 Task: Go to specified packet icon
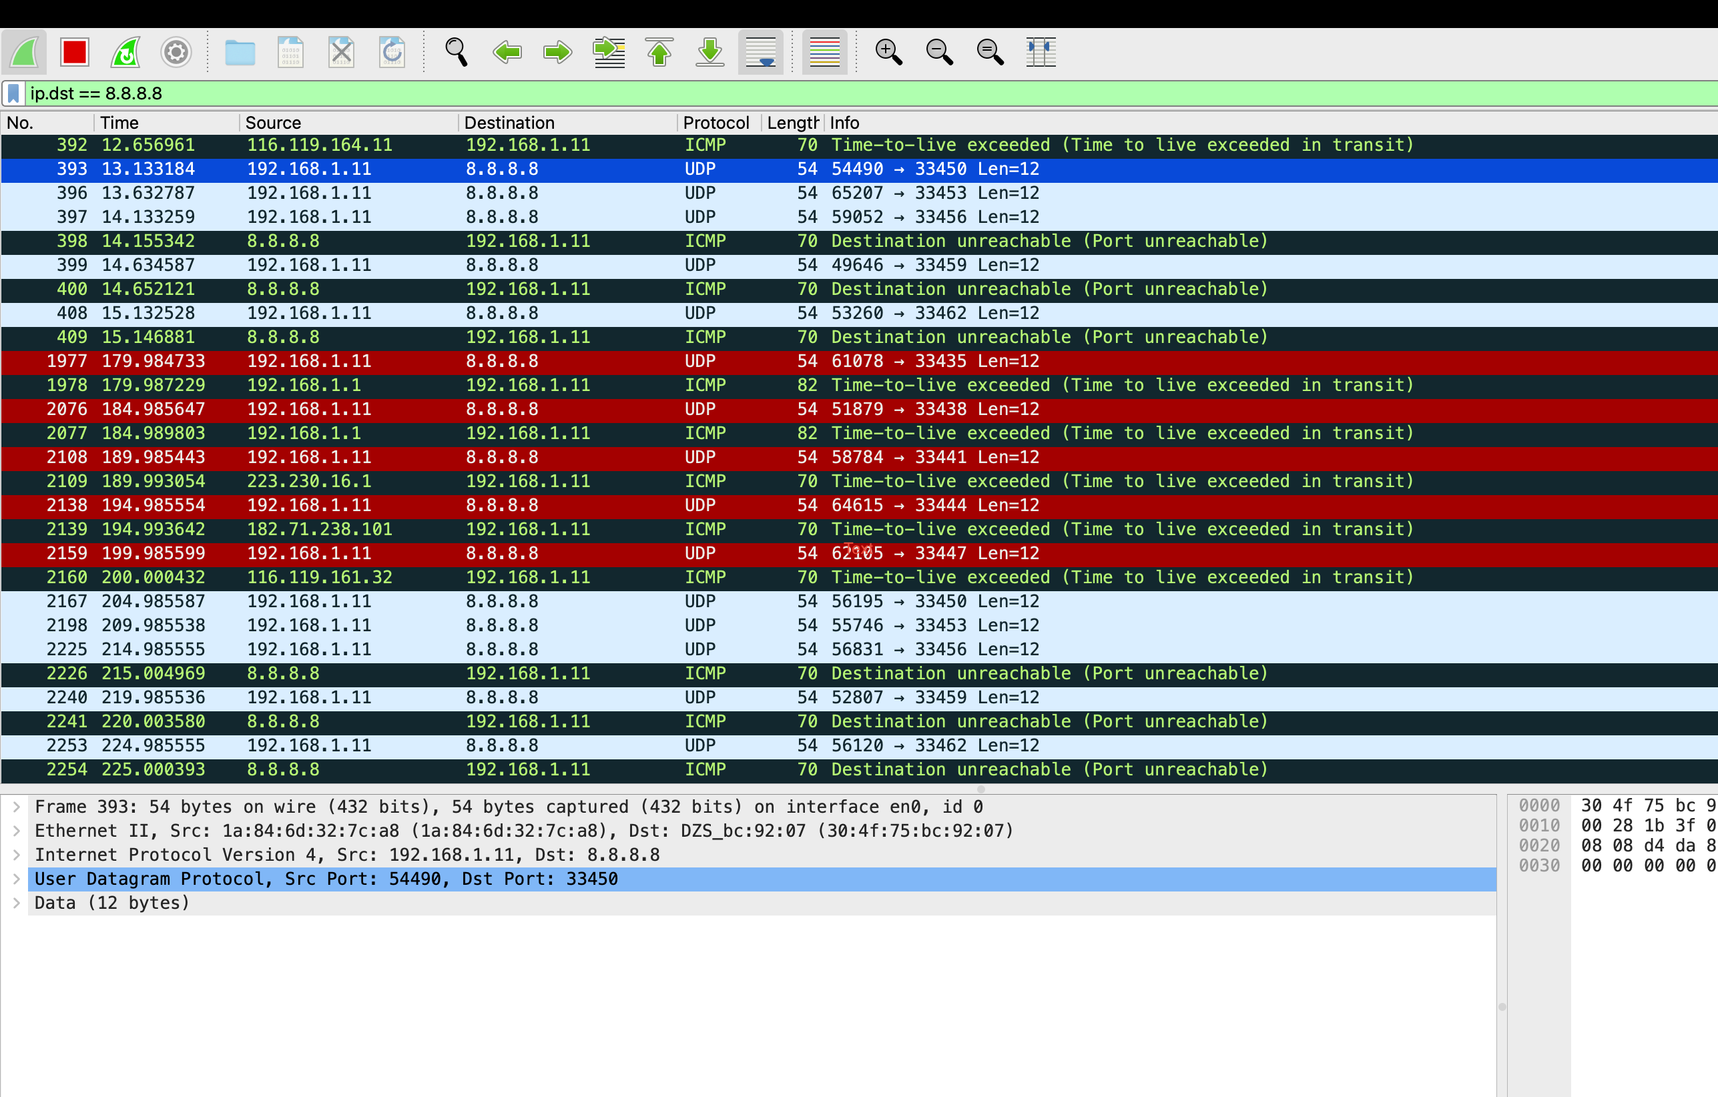609,52
